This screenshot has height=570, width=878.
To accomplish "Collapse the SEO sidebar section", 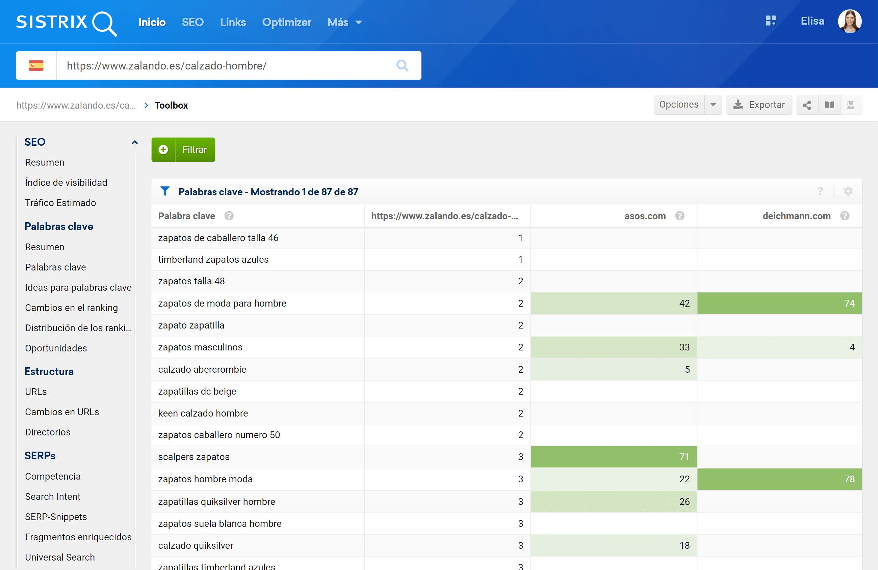I will pyautogui.click(x=134, y=142).
